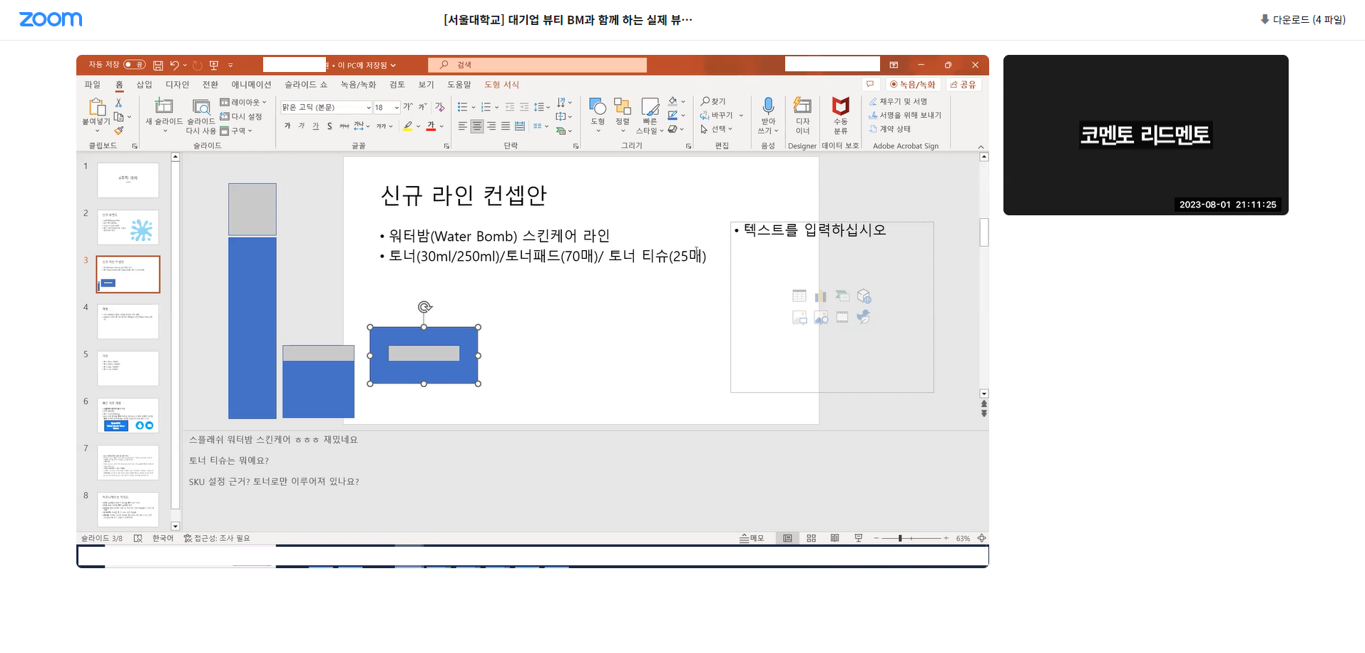The height and width of the screenshot is (653, 1365).
Task: Add a New Slide (새 슬라이드) icon
Action: coord(164,106)
